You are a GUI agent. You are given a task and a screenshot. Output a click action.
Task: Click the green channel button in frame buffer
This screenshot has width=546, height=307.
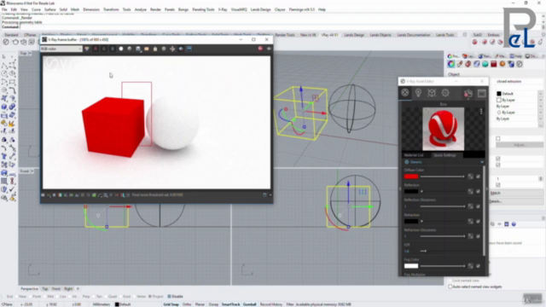coord(104,49)
